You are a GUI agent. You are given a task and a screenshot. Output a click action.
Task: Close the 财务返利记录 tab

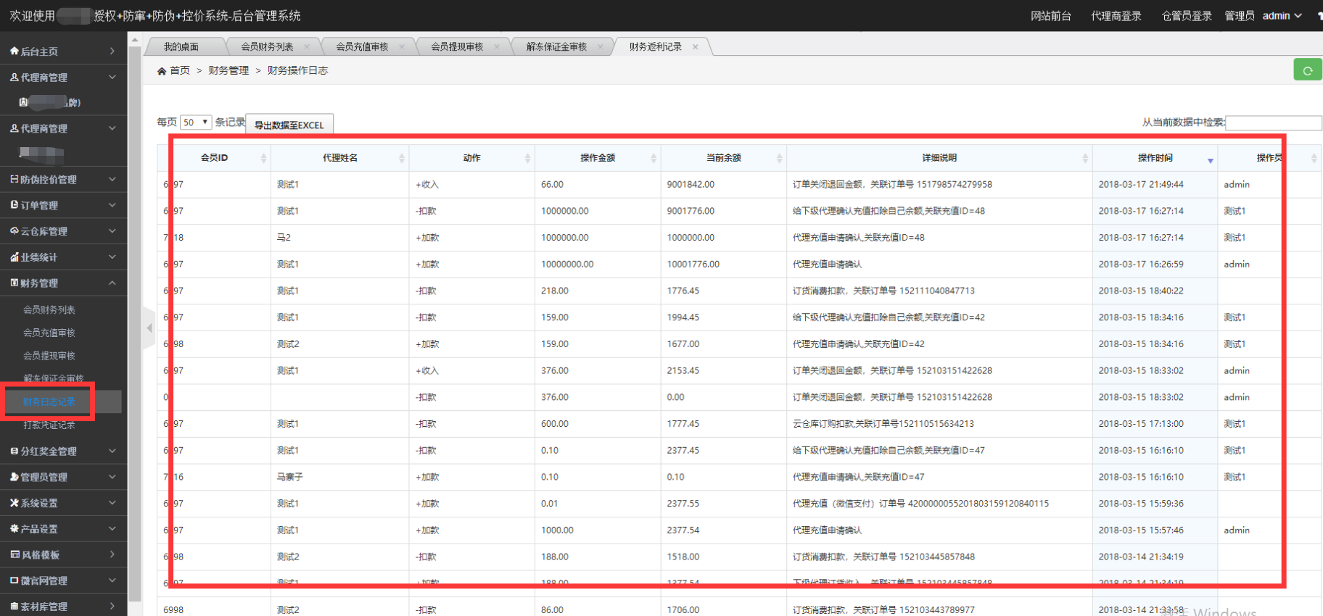(x=696, y=47)
